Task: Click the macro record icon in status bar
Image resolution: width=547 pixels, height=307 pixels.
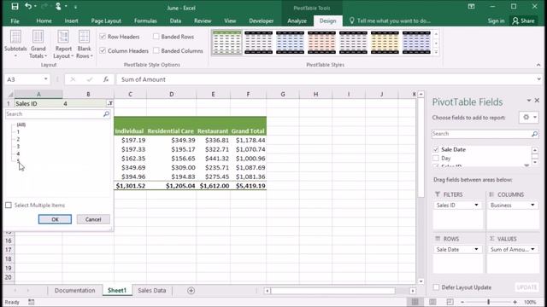Action: (32, 302)
